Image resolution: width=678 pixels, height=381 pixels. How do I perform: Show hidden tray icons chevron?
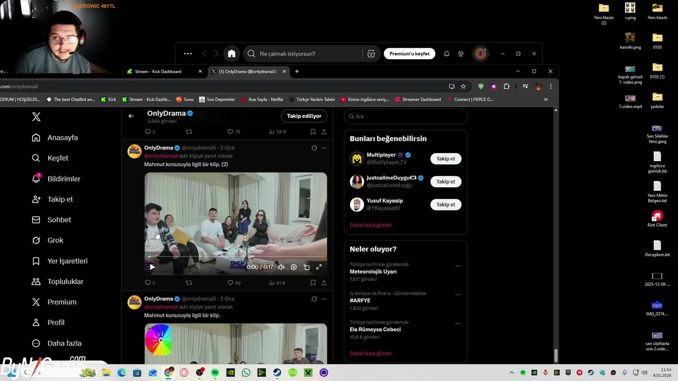[x=511, y=373]
